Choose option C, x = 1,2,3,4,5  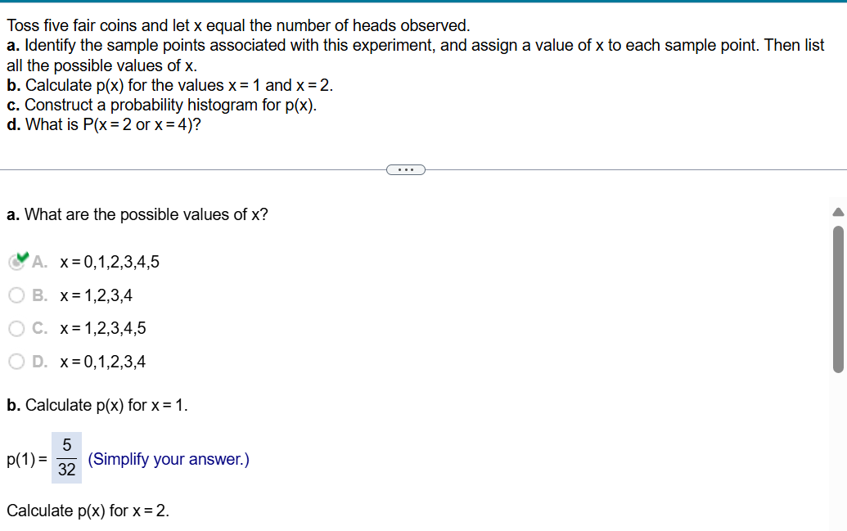pyautogui.click(x=16, y=328)
